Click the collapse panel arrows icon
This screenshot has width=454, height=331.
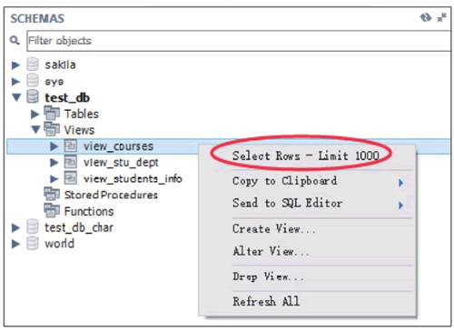pos(442,17)
